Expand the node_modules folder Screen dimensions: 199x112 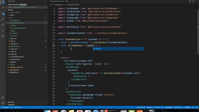pos(15,12)
